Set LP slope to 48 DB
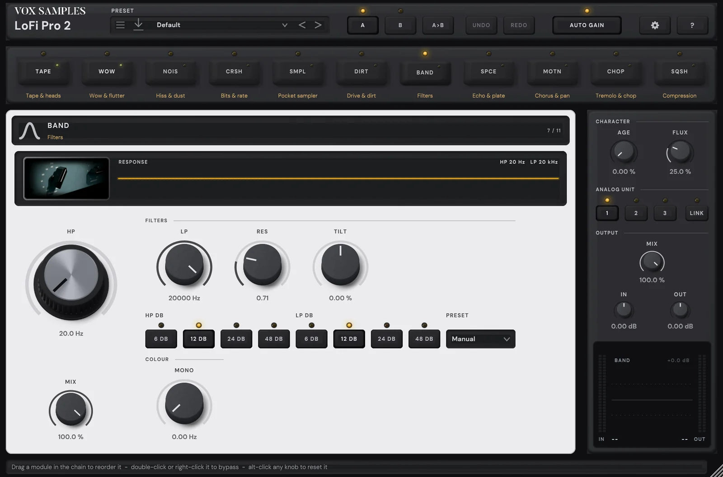 click(424, 339)
